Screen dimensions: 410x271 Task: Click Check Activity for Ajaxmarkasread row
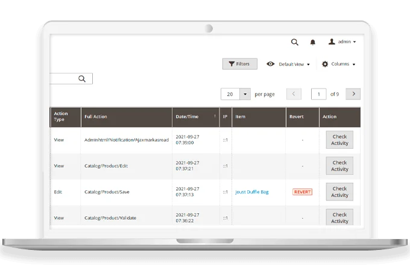(x=339, y=140)
